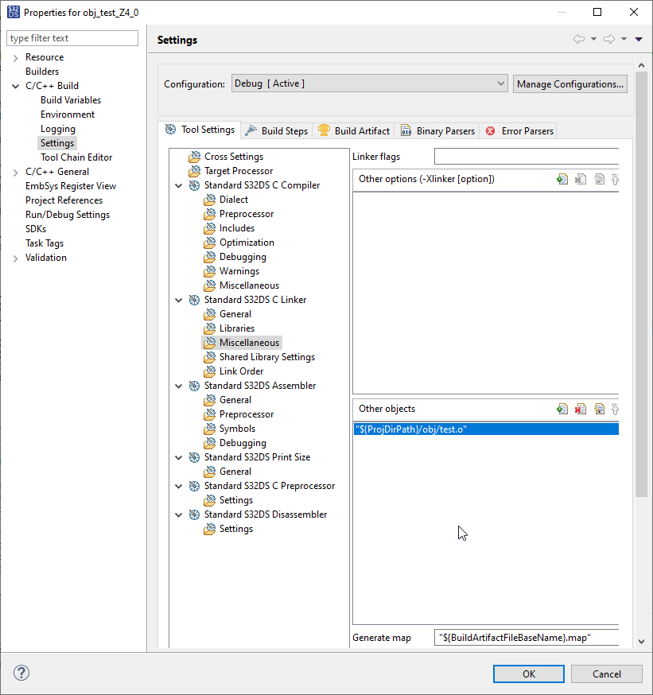This screenshot has width=653, height=695.
Task: Add a new file to Other objects
Action: (x=562, y=409)
